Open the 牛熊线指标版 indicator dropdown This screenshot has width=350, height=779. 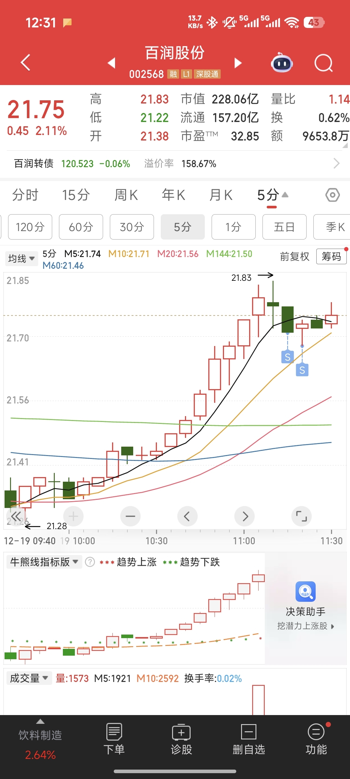[44, 562]
